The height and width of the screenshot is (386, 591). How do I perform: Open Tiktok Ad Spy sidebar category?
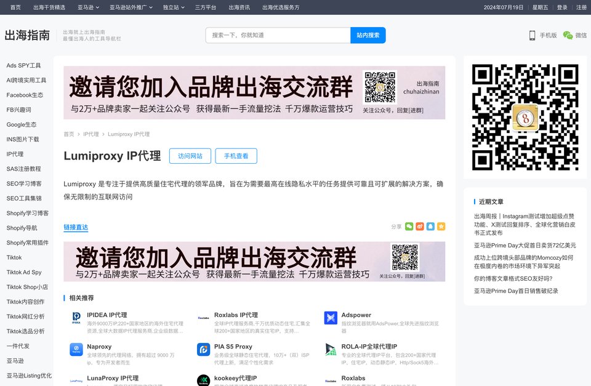(x=24, y=272)
